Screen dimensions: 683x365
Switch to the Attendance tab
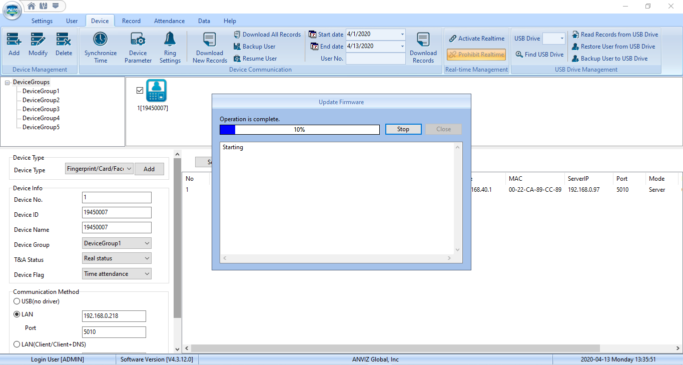(169, 21)
